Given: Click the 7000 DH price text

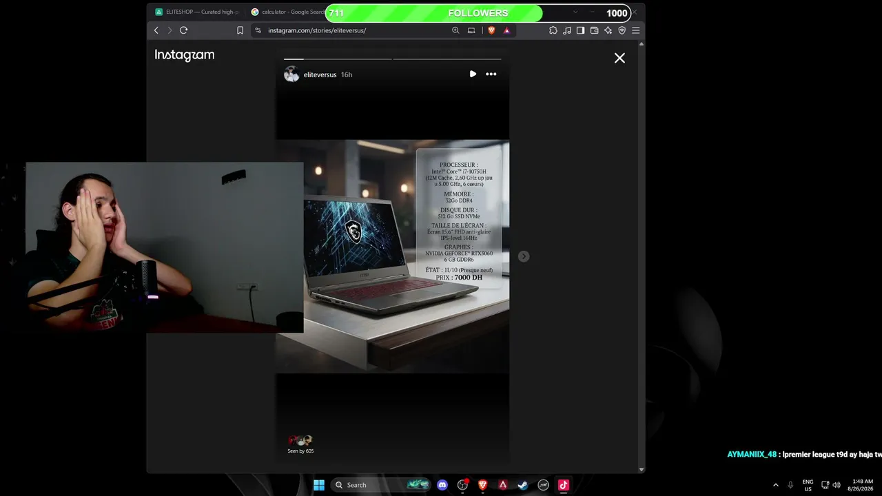Looking at the screenshot, I should coord(469,278).
